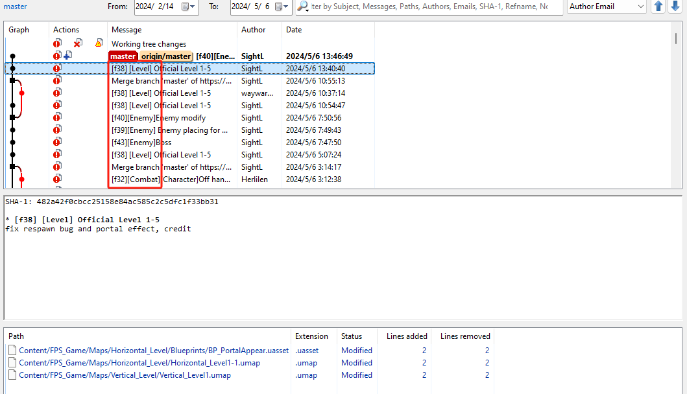Click the .umap extension cell for Vertical_Level1

(x=306, y=375)
